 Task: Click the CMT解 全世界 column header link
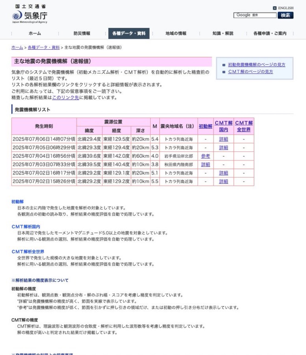(244, 126)
